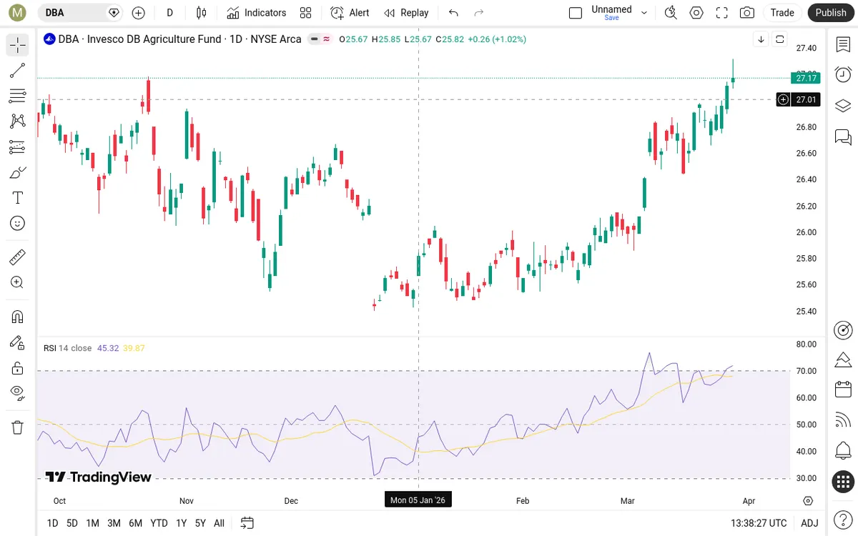Open the user profile menu avatar
858x536 pixels.
point(18,12)
